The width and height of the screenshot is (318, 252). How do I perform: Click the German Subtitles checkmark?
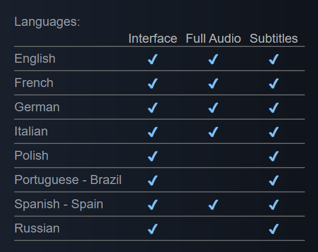(273, 108)
